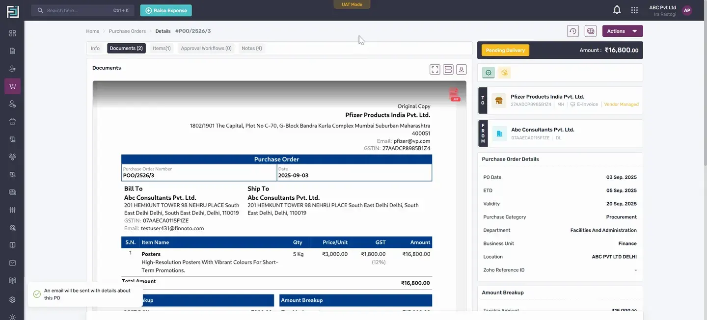Navigate to Home breadcrumb
The height and width of the screenshot is (320, 707).
click(x=93, y=31)
